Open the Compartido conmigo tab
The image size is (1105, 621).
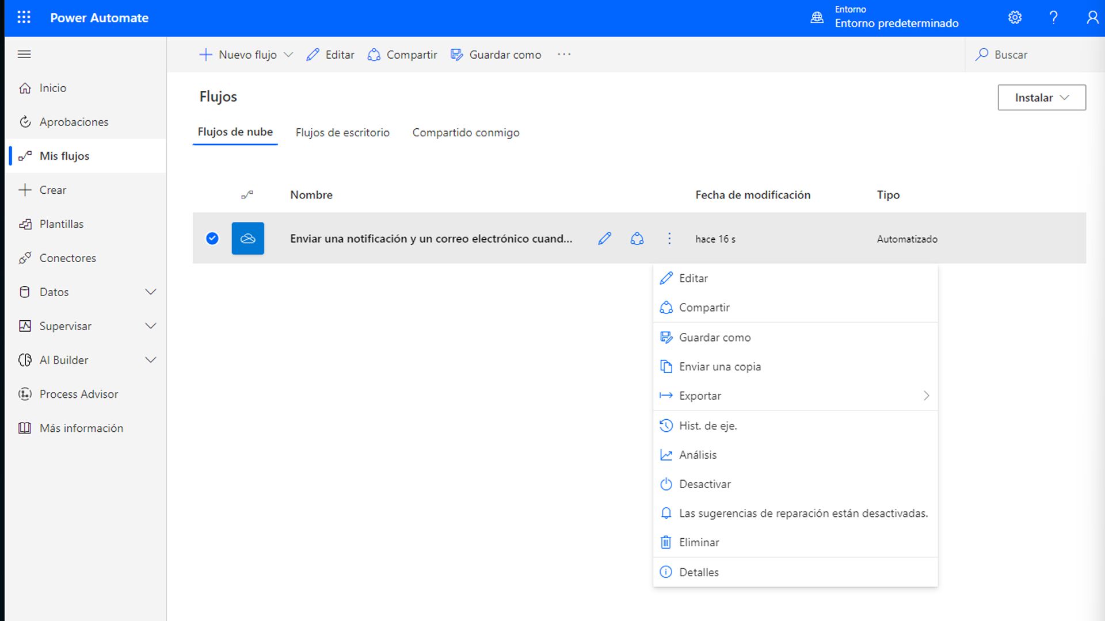point(465,132)
